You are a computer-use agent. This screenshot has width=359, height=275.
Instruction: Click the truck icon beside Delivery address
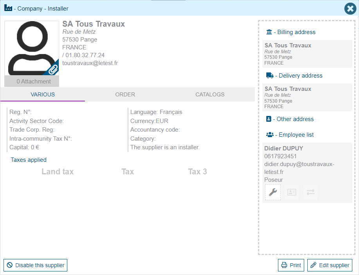(x=269, y=76)
